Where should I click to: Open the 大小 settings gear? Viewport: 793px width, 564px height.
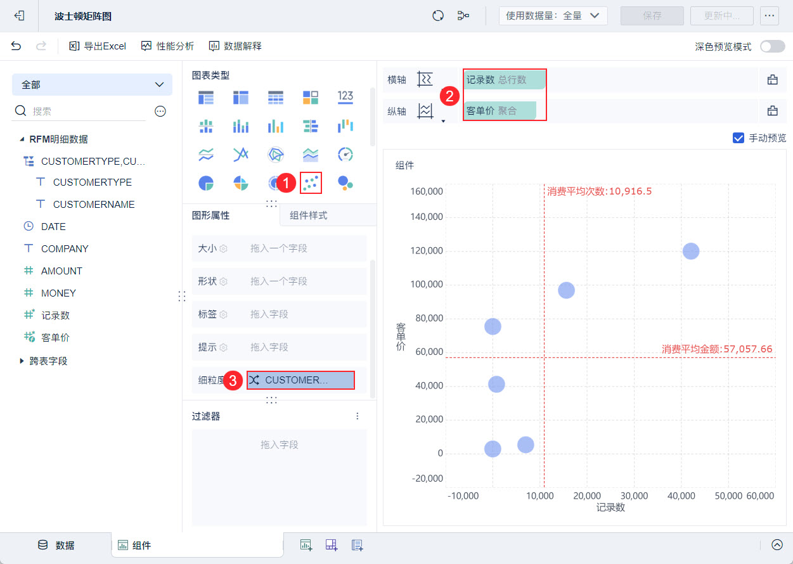223,248
